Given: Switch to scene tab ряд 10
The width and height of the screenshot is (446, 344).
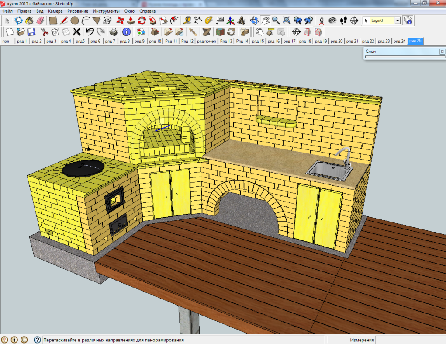Looking at the screenshot, I should click(155, 41).
